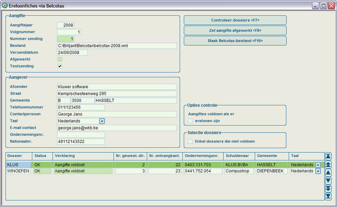Click the Taal column header in the table
Image resolution: width=337 pixels, height=207 pixels.
coord(307,156)
